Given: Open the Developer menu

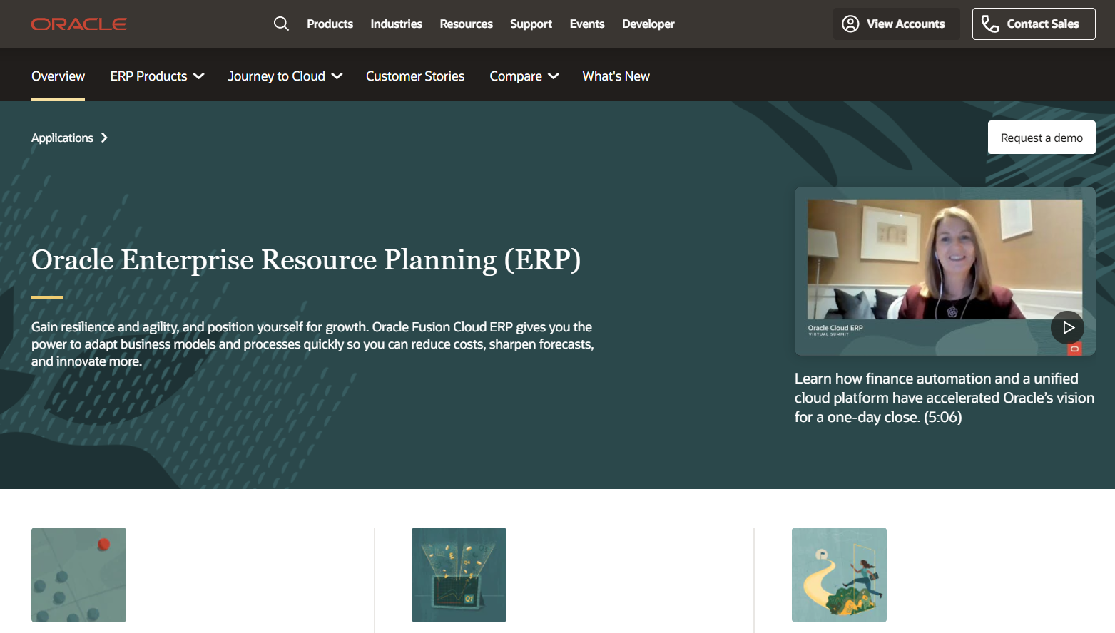Looking at the screenshot, I should click(x=648, y=24).
